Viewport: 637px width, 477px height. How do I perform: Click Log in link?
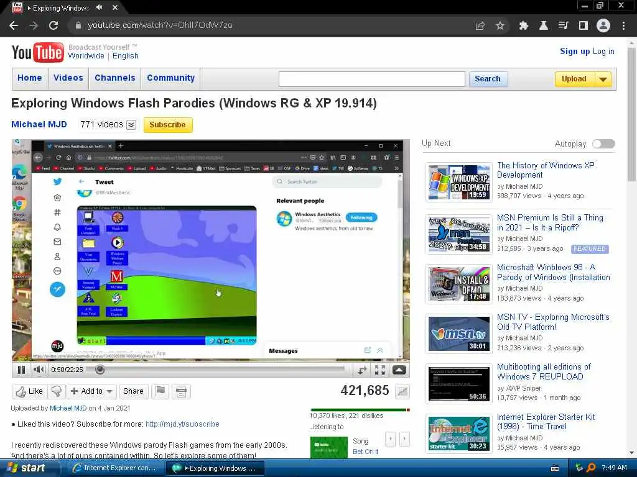tap(603, 51)
